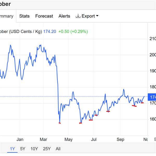Click the green +0.50 (+0.29%) change

[x=73, y=31]
